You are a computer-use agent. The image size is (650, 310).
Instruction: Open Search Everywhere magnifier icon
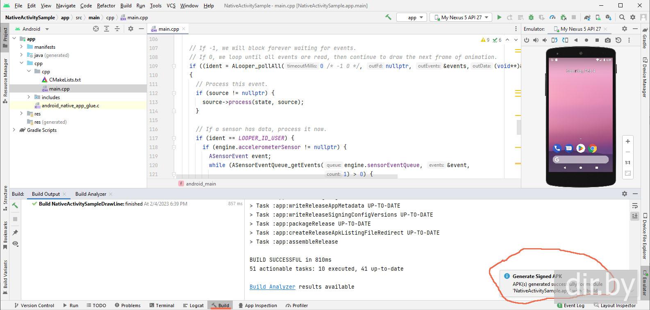(622, 17)
